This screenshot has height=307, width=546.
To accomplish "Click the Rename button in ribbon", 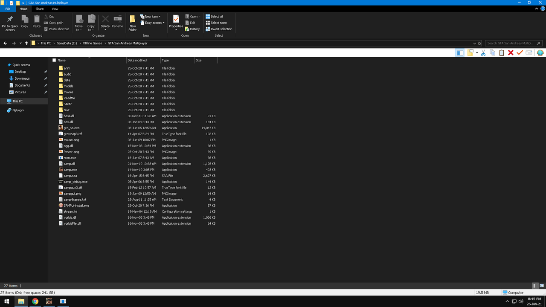I will click(x=117, y=22).
